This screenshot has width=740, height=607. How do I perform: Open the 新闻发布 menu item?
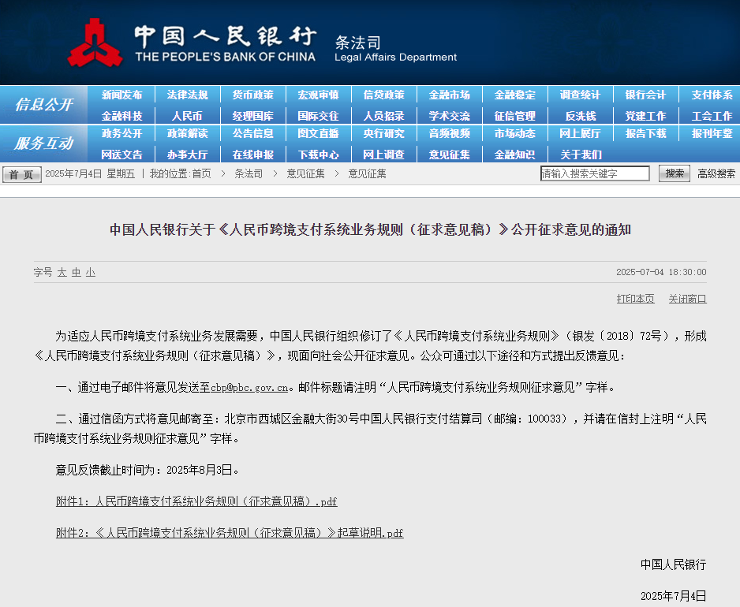[122, 95]
